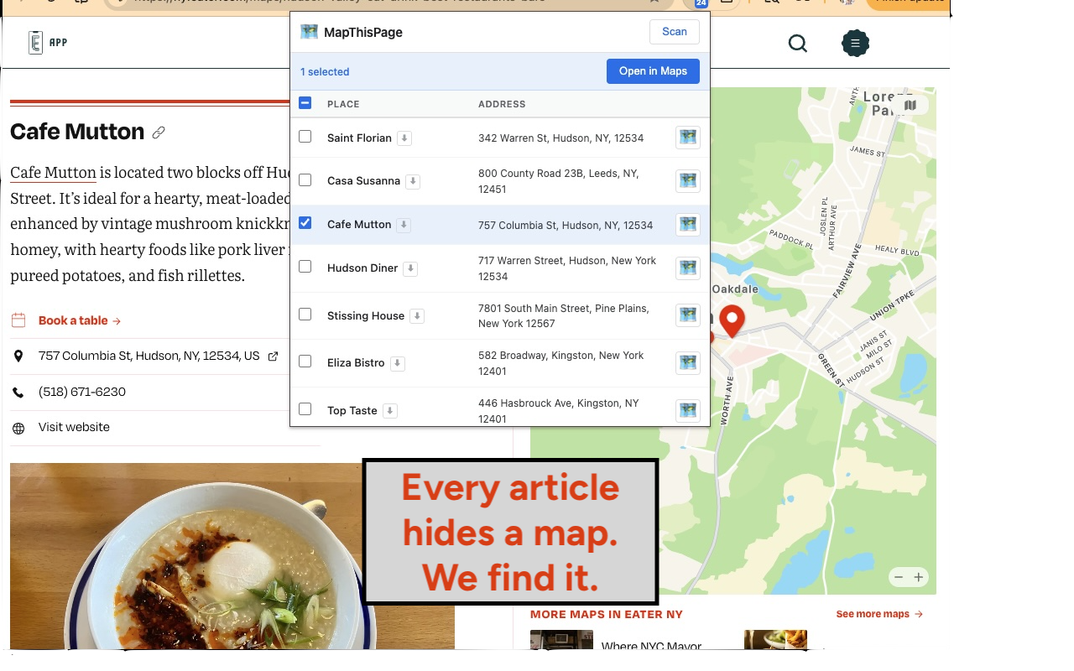
Task: Expand the arrow next to Saint Florian
Action: coord(404,138)
